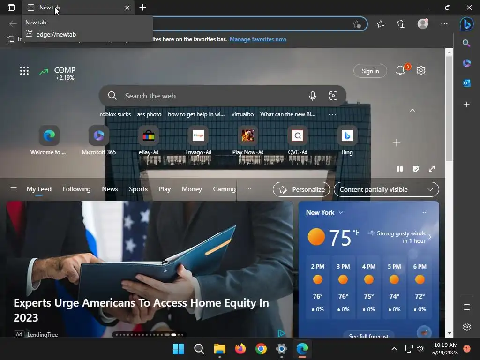The width and height of the screenshot is (480, 360).
Task: Open Microsoft 365 quick link tile
Action: pyautogui.click(x=98, y=141)
